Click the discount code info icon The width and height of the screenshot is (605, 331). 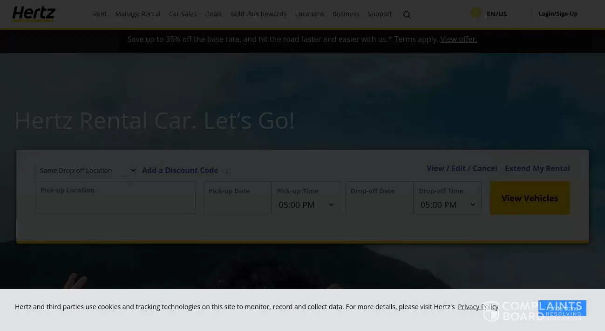[x=227, y=172]
